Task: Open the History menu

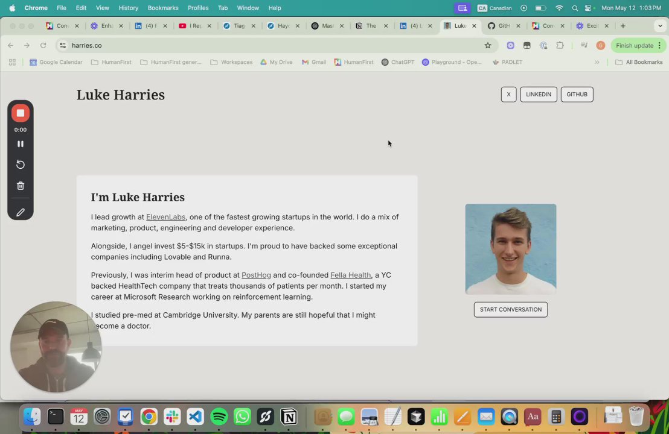Action: [129, 8]
